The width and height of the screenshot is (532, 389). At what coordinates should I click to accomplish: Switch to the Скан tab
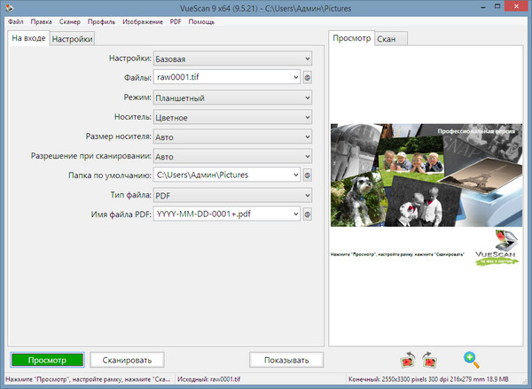tap(387, 39)
